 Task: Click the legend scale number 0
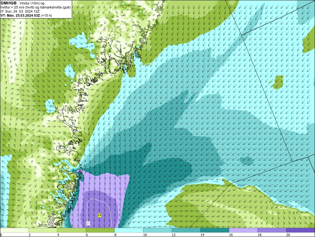pos(1,235)
